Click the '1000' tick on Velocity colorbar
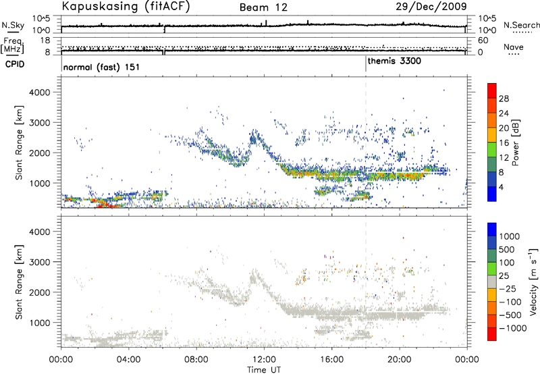 click(510, 236)
